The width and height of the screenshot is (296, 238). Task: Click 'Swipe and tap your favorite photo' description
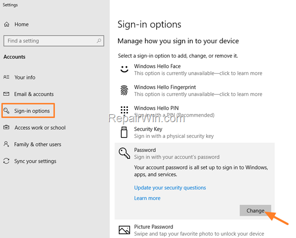click(199, 234)
